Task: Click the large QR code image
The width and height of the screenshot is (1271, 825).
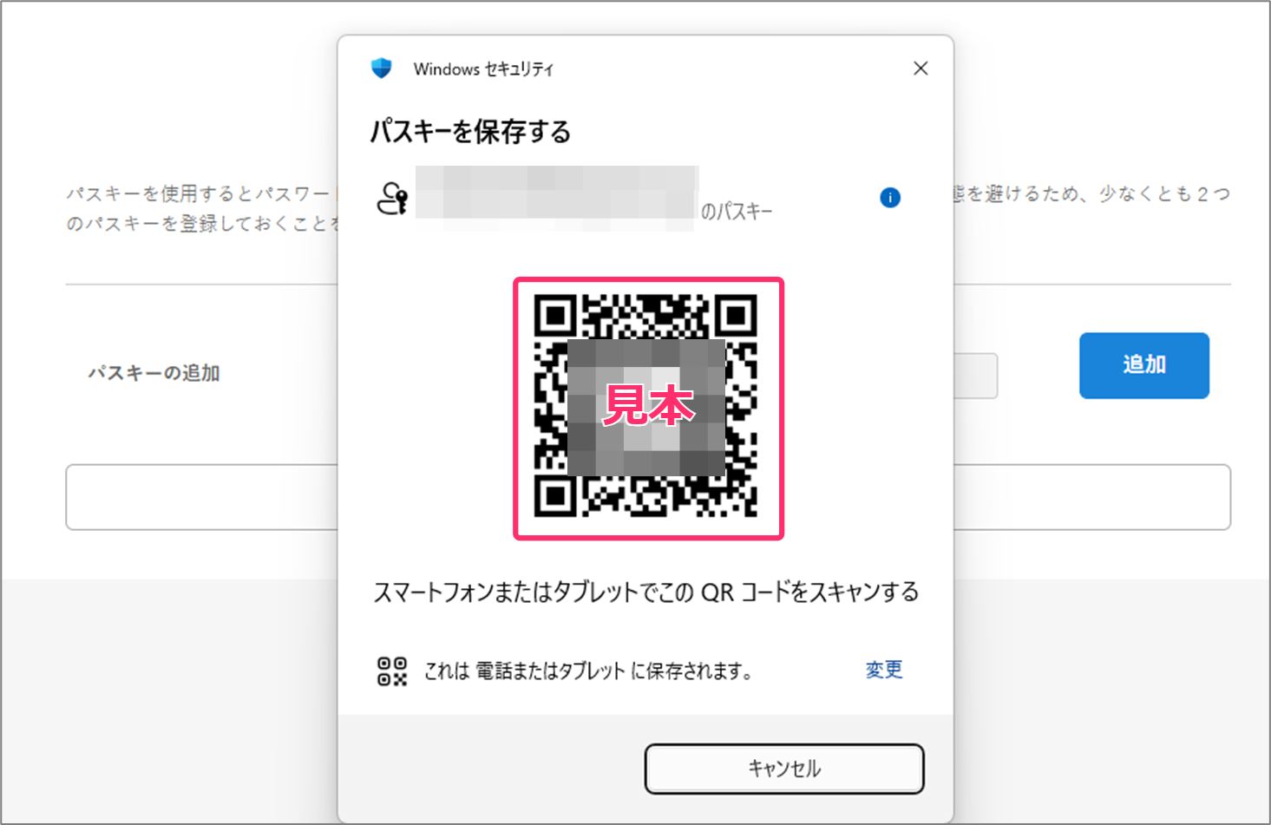Action: (x=645, y=406)
